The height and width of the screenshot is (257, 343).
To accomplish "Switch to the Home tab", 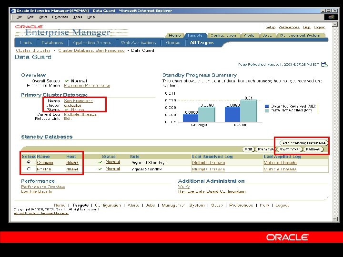I will pyautogui.click(x=174, y=35).
